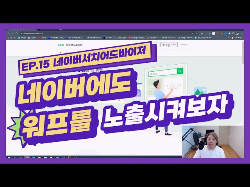Open the Chrome profile avatar
Screen dimensions: 250x187
tap(237, 34)
